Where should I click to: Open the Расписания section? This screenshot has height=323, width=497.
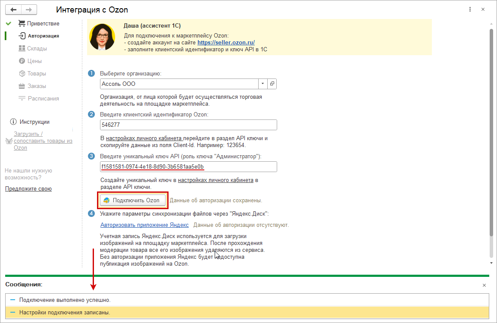click(x=43, y=99)
